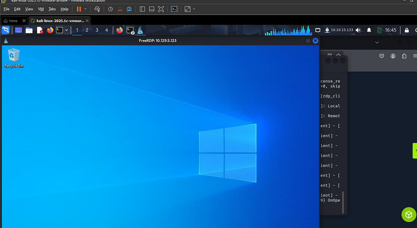
Task: Toggle the VM thumbnail bar
Action: [x=152, y=9]
